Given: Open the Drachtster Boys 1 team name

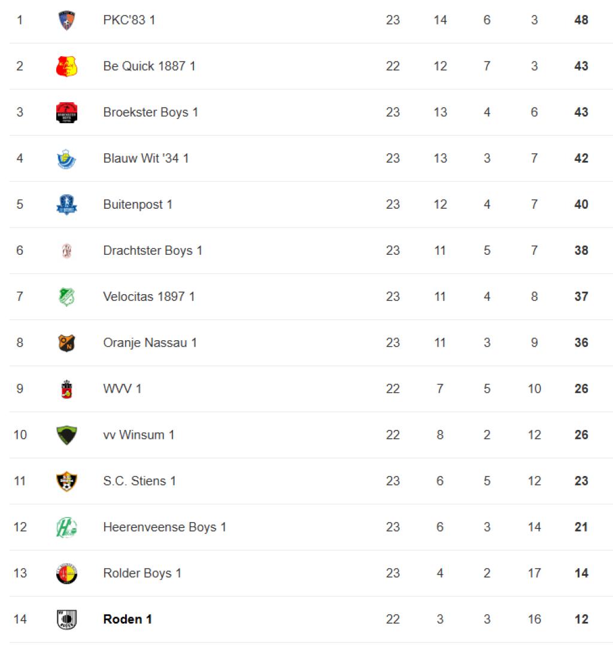Looking at the screenshot, I should pyautogui.click(x=153, y=251).
